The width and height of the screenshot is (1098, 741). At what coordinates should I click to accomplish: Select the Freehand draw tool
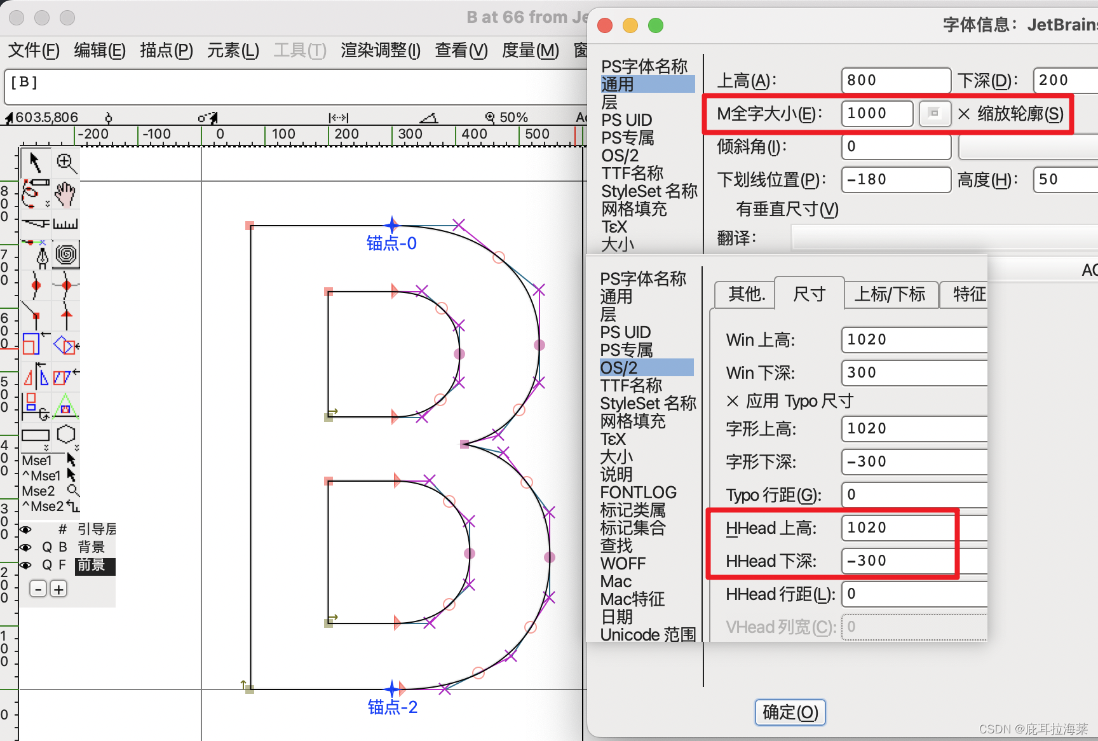(35, 193)
